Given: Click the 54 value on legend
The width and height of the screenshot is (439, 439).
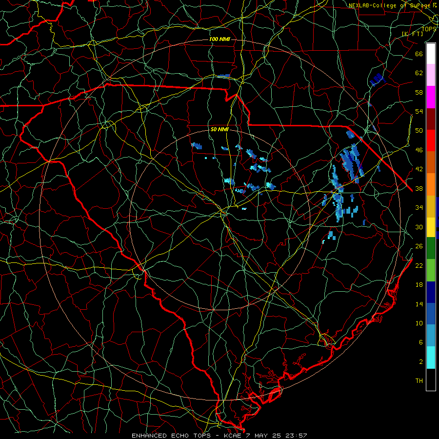Looking at the screenshot, I should (x=419, y=111).
